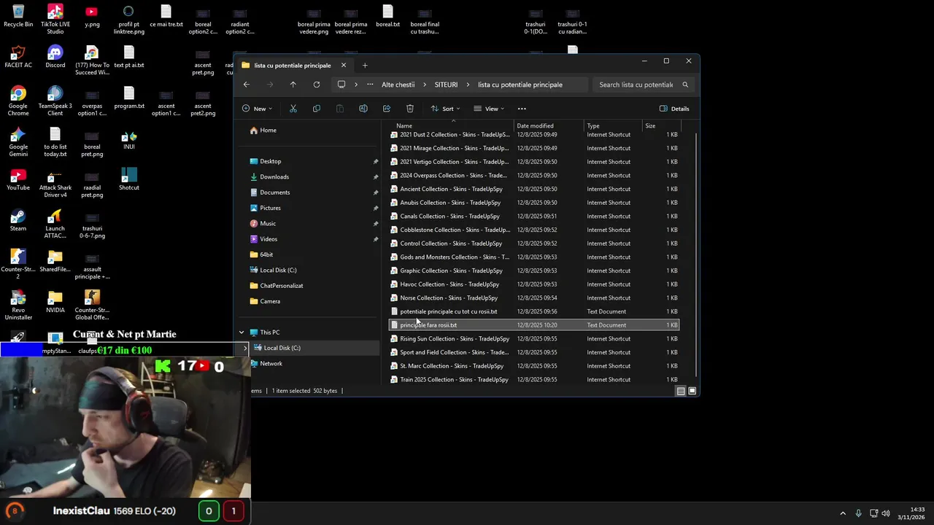The image size is (934, 525).
Task: Open the Discord desktop shortcut
Action: [x=55, y=57]
